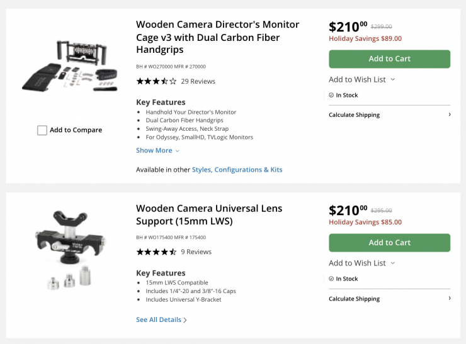
Task: Click the star rating icons for Monitor Cage
Action: (156, 81)
